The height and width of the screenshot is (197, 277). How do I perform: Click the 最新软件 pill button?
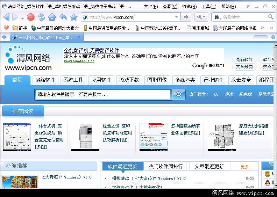pyautogui.click(x=244, y=60)
